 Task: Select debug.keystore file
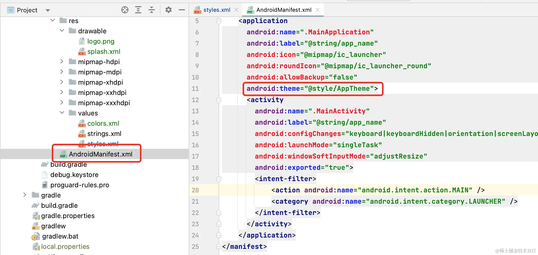click(75, 175)
